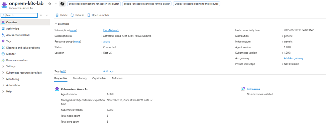Click Show code optimizations for apps button
326x139 pixels.
pyautogui.click(x=94, y=4)
